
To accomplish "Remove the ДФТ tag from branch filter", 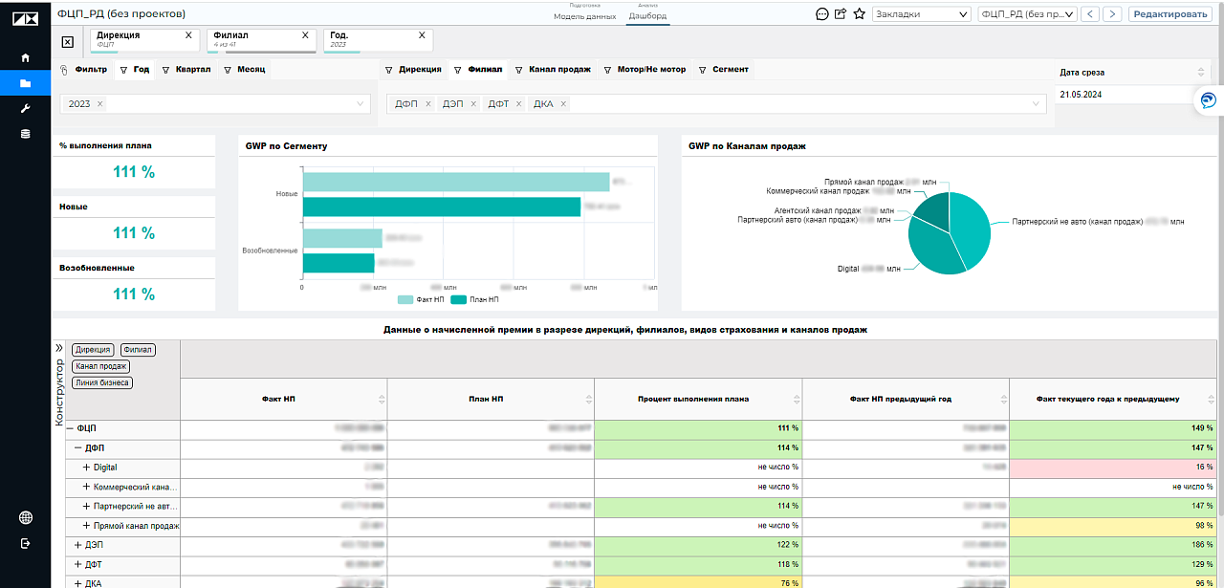I will [518, 103].
